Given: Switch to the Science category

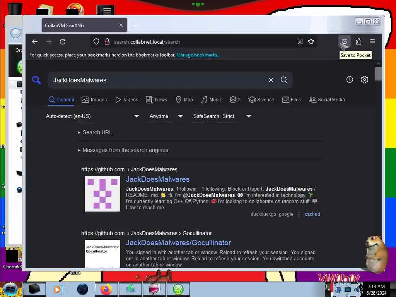Looking at the screenshot, I should tap(261, 100).
